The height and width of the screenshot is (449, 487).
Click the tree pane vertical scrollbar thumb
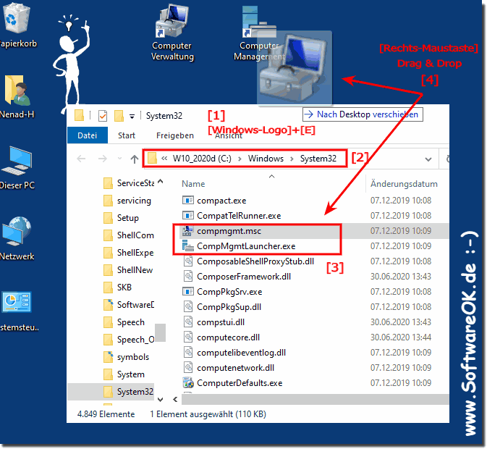[160, 332]
